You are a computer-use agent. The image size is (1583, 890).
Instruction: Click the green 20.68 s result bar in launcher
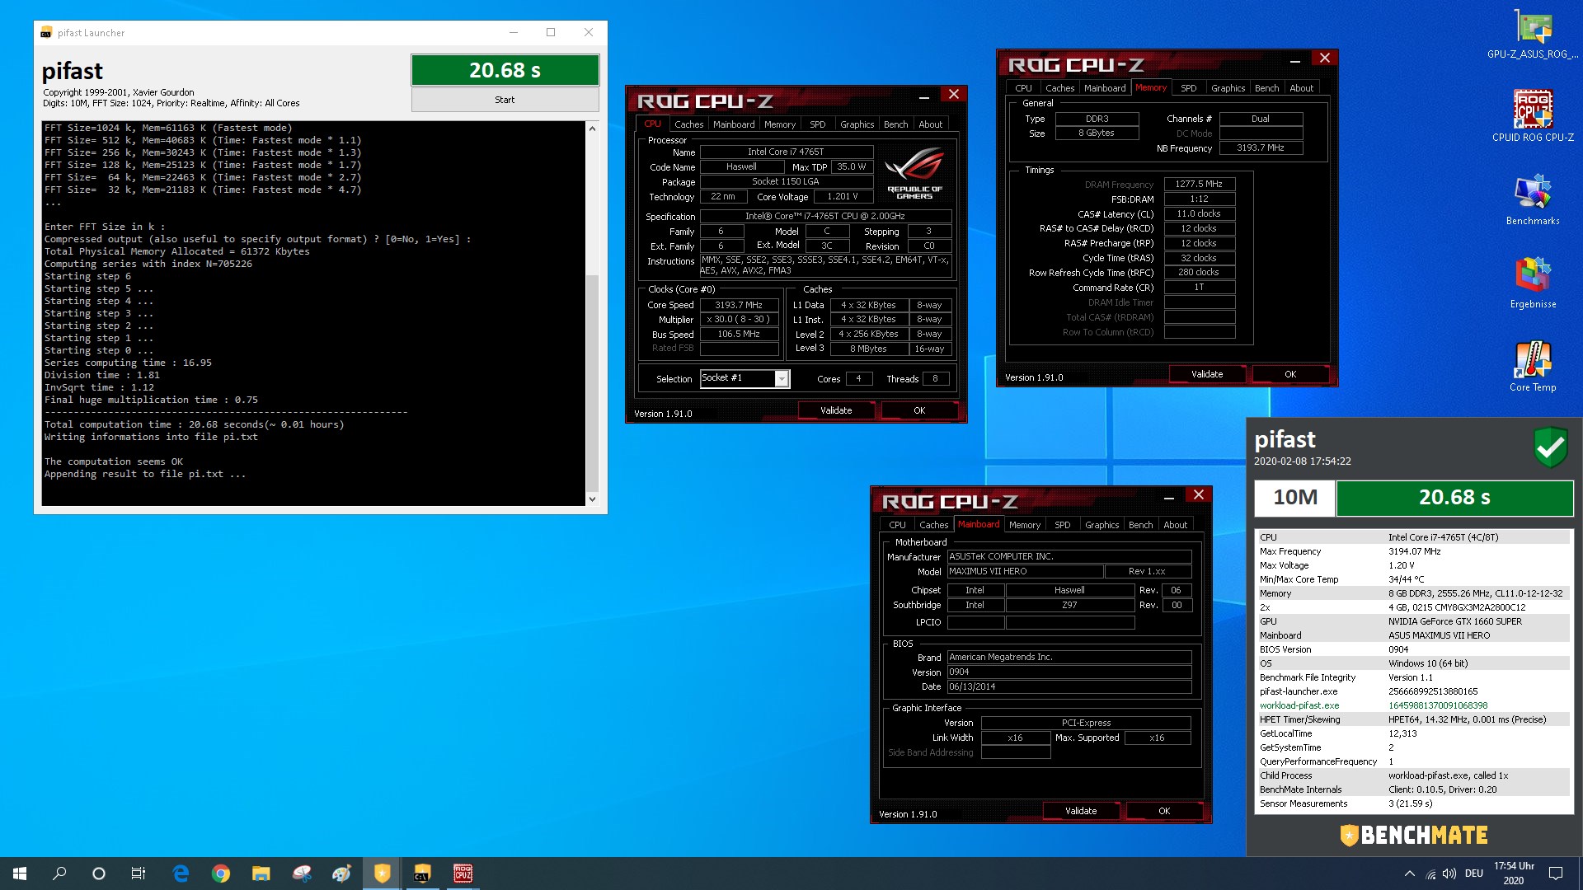pos(505,70)
